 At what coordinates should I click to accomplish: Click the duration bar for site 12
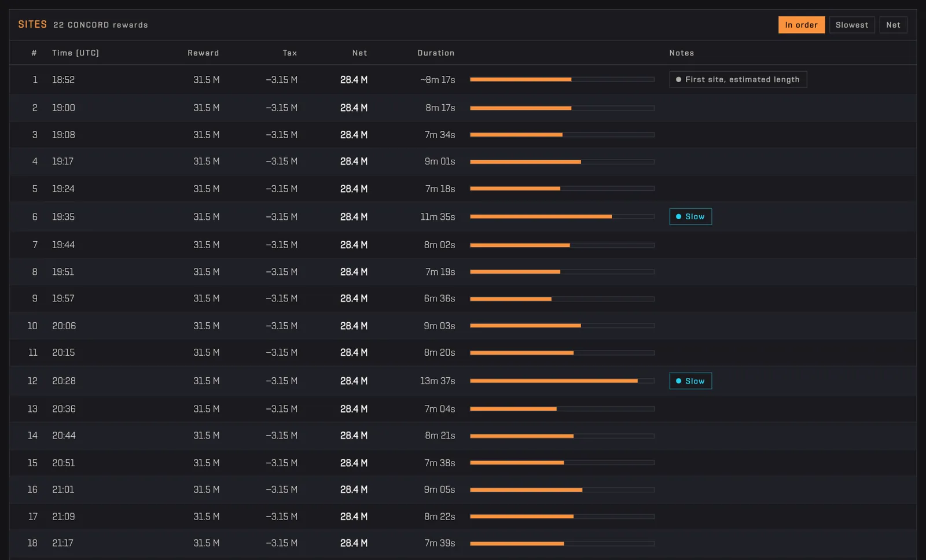point(562,381)
